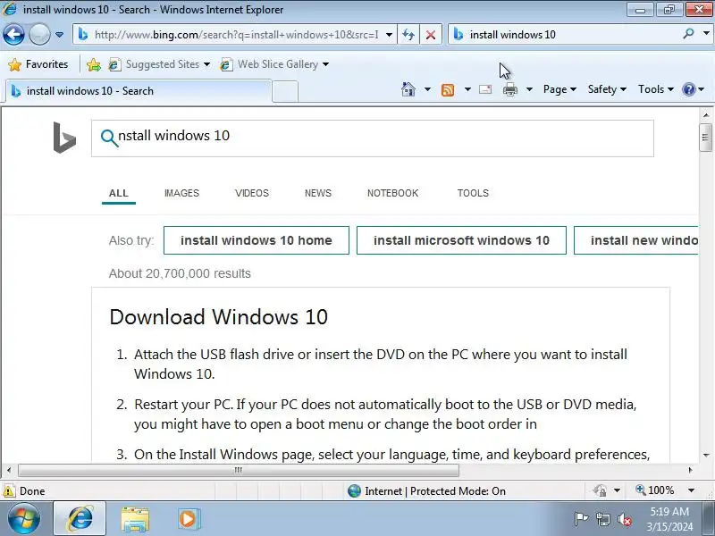The width and height of the screenshot is (715, 536).
Task: Open the Safety menu
Action: [607, 89]
